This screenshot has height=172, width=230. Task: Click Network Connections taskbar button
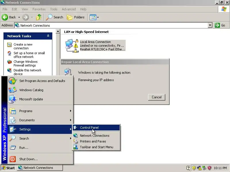point(40,168)
